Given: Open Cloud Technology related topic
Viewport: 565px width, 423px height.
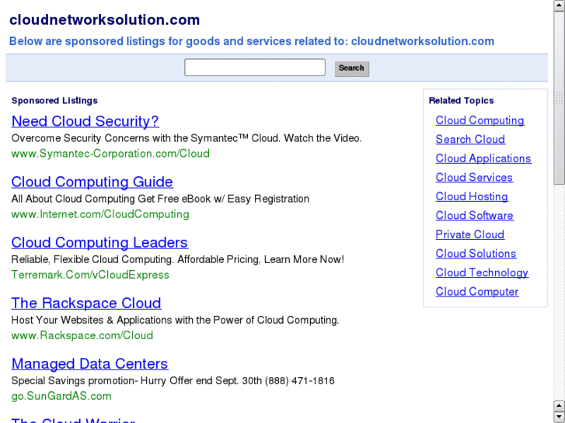Looking at the screenshot, I should pos(482,272).
